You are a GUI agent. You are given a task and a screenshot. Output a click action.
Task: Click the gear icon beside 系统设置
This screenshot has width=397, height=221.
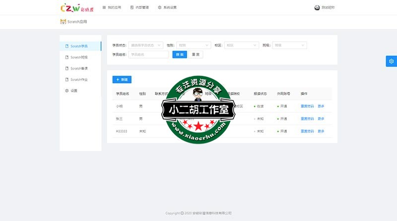coord(159,7)
